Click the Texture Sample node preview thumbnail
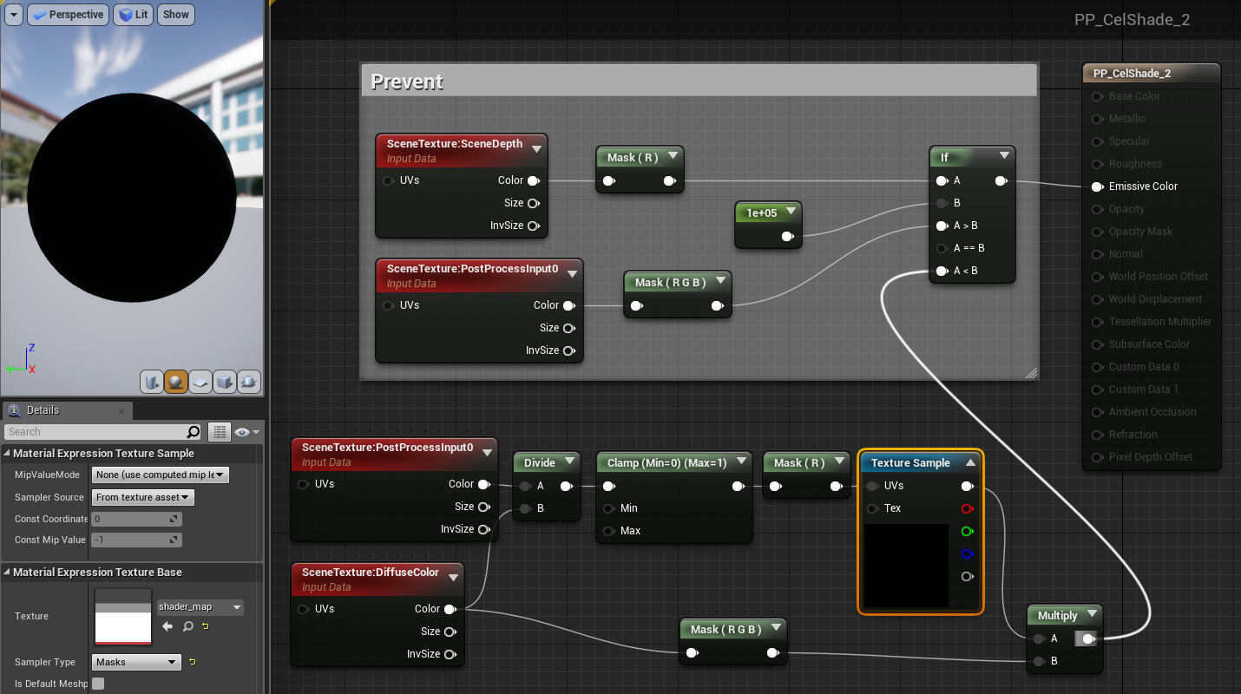The image size is (1241, 694). pyautogui.click(x=907, y=566)
